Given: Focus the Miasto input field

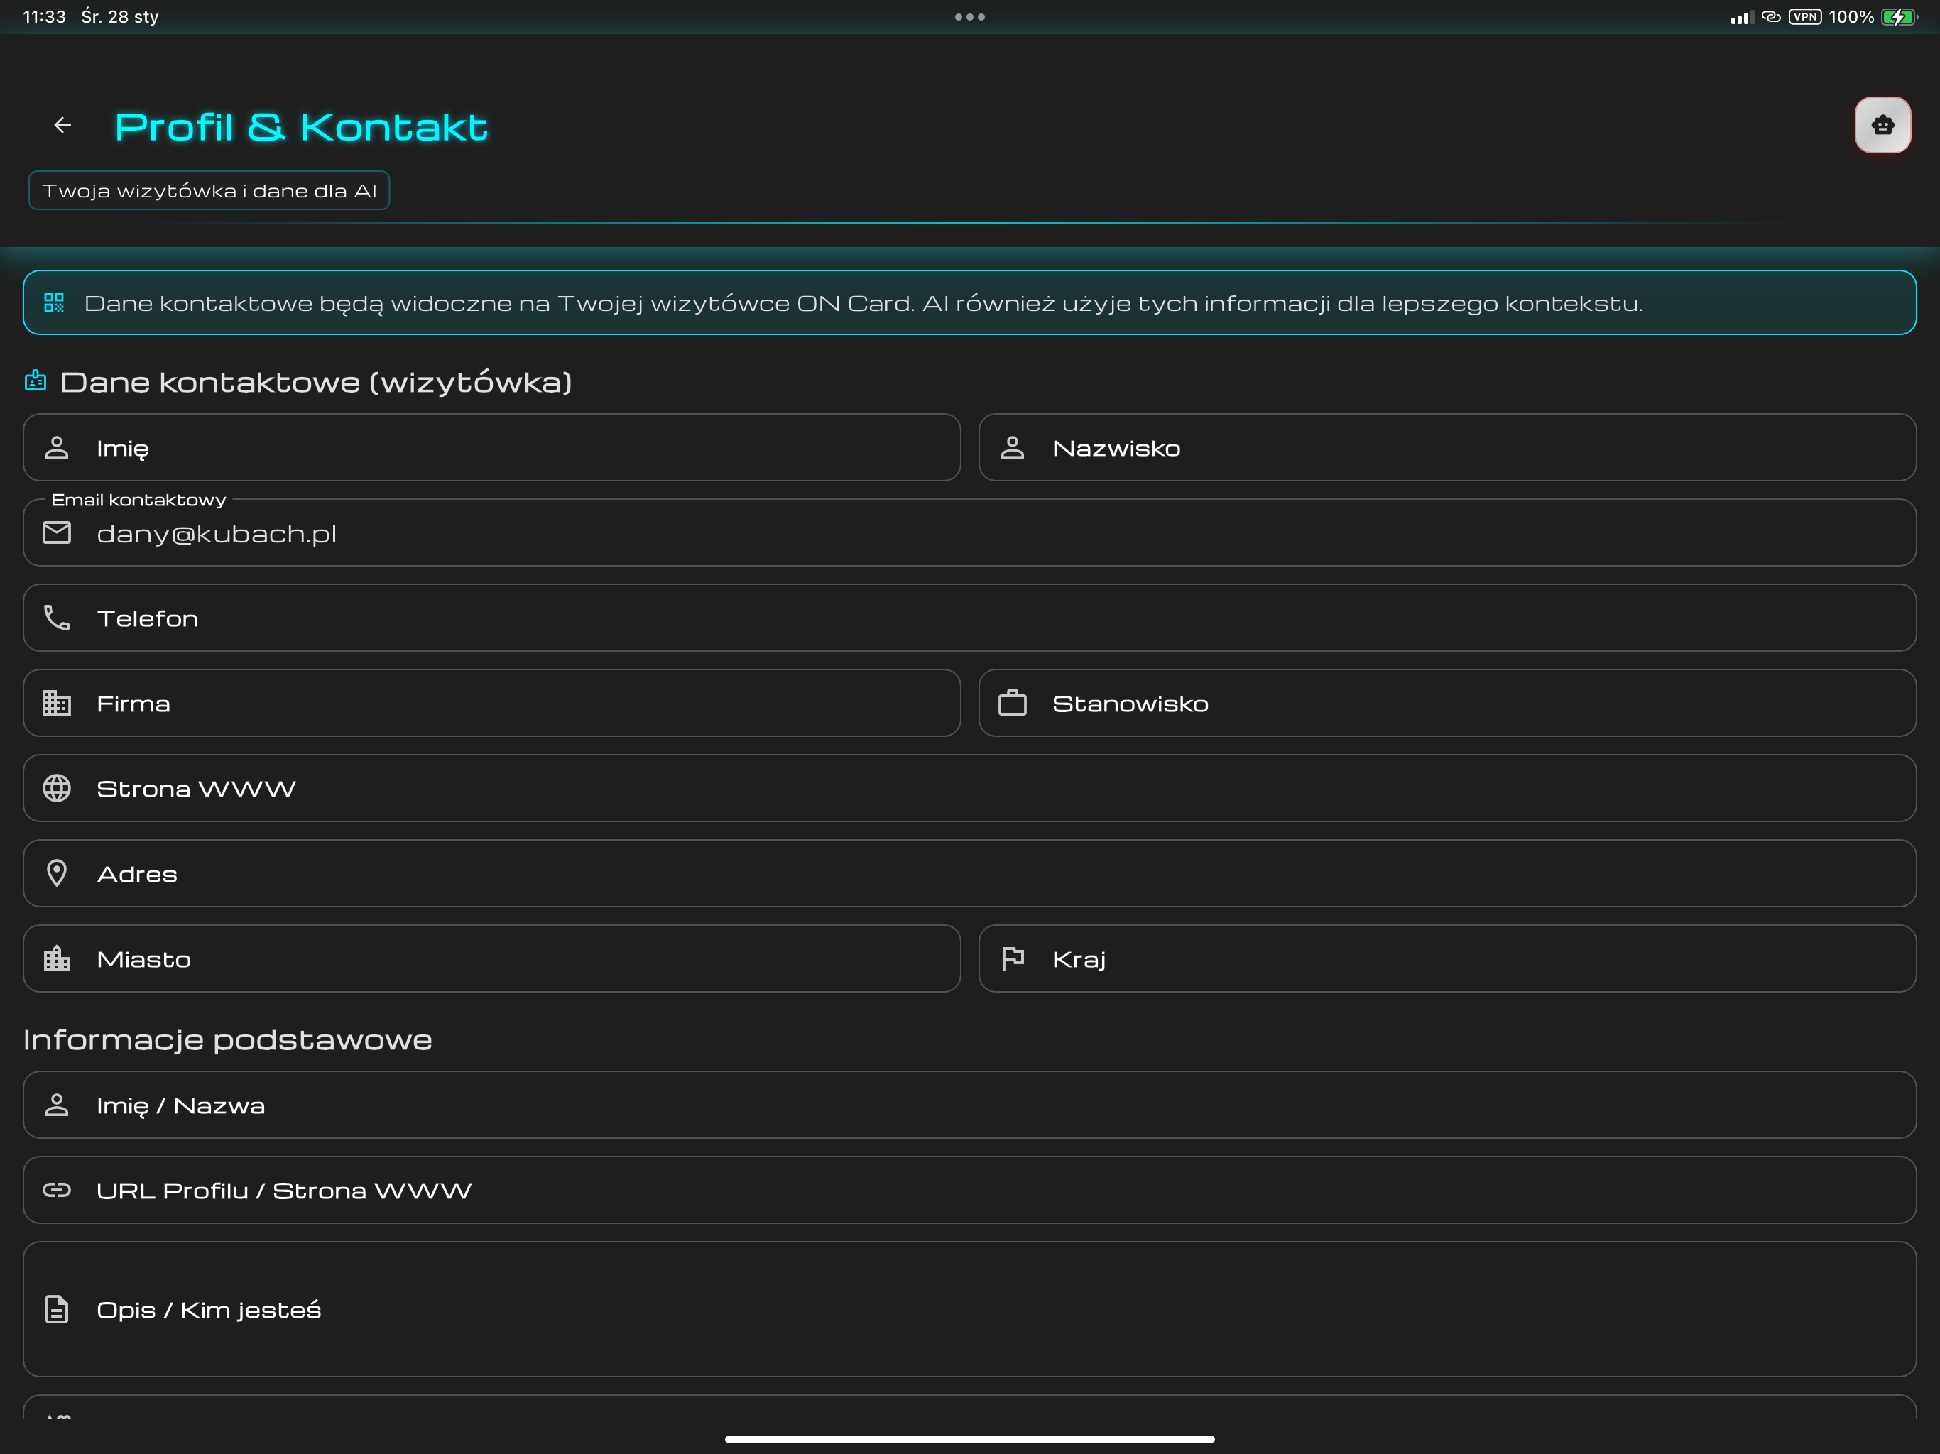Looking at the screenshot, I should pos(491,958).
